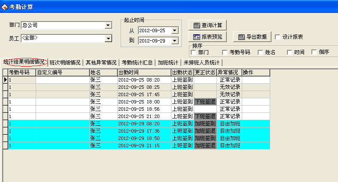Click the export icon on 导出数据

pyautogui.click(x=241, y=37)
